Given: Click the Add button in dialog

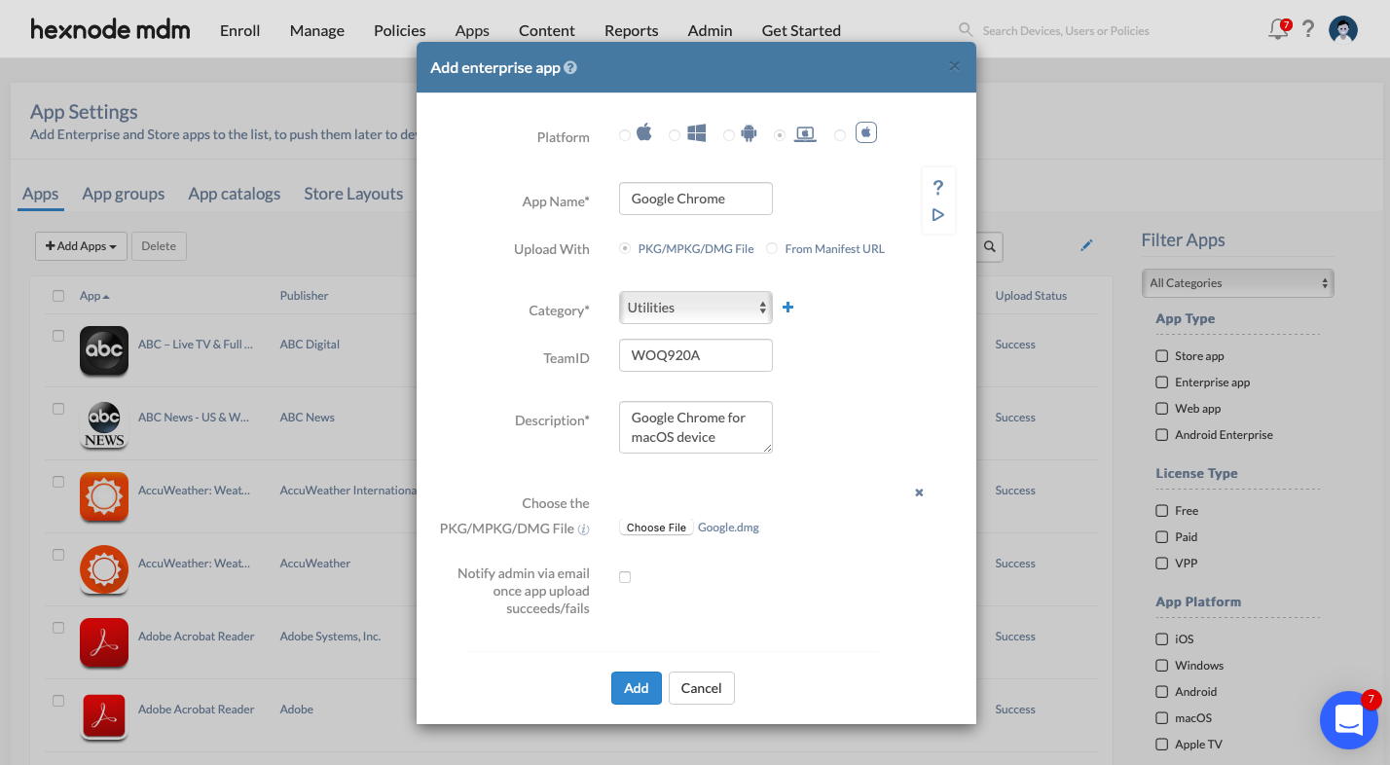Looking at the screenshot, I should [637, 688].
